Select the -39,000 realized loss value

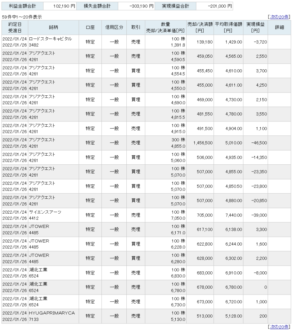[x=259, y=215]
